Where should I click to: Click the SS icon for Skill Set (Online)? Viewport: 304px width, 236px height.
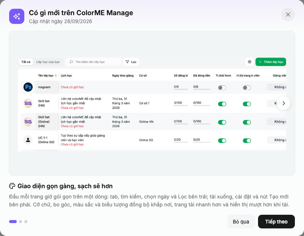coord(28,121)
